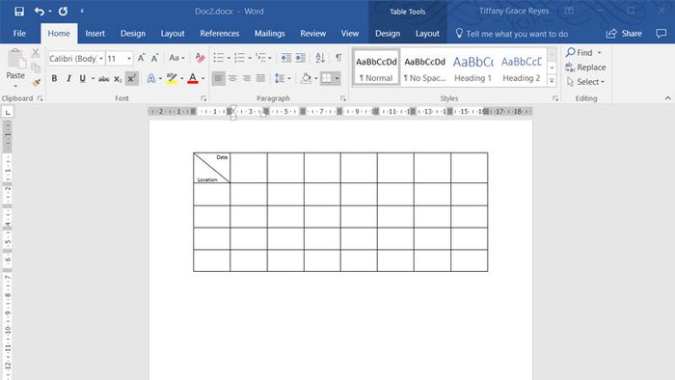Click the Share button
675x380 pixels.
point(624,34)
